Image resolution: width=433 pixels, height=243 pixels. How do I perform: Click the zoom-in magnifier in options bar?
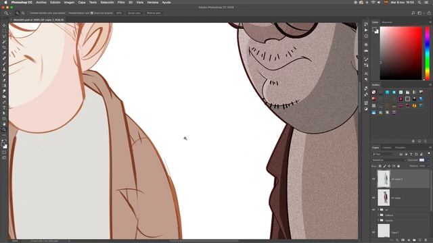tap(18, 13)
